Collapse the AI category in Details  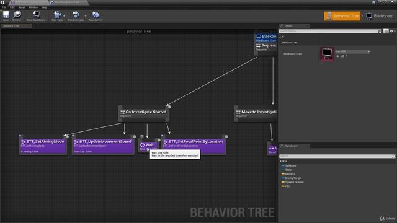coord(280,37)
